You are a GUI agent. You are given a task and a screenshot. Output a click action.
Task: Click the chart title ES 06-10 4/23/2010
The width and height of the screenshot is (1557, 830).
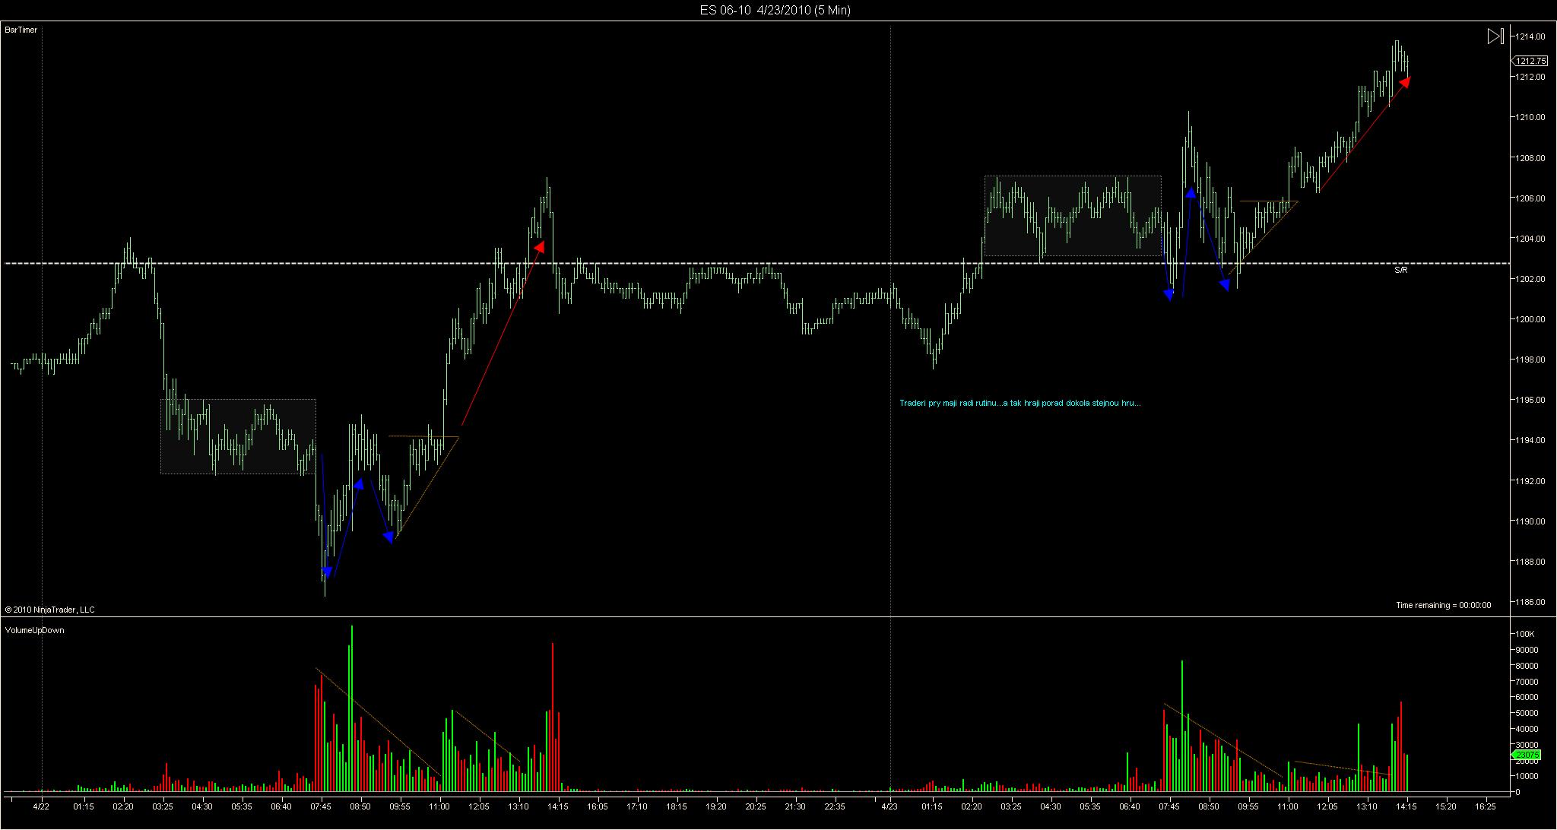(775, 10)
